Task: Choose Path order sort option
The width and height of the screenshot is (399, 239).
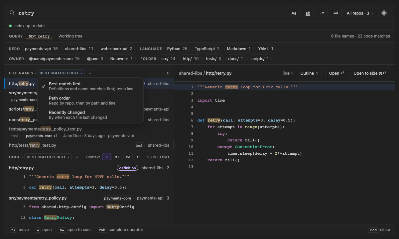Action: [90, 101]
